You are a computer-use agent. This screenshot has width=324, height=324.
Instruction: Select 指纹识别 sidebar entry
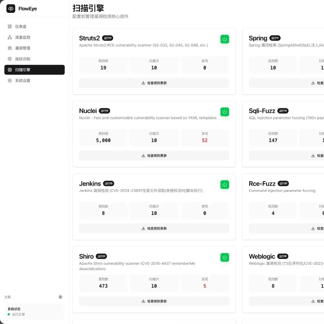click(x=34, y=59)
